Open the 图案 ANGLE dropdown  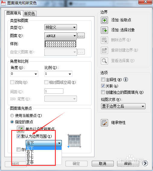coord(61,36)
